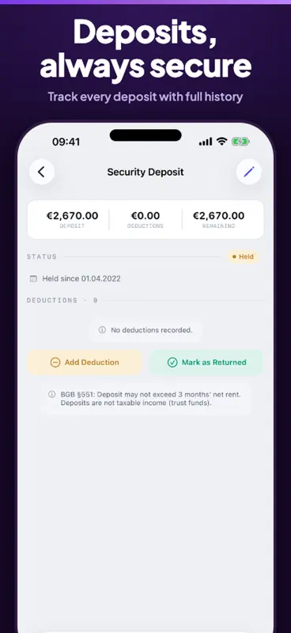Tap the battery icon in status bar
This screenshot has height=633, width=291.
pos(240,142)
